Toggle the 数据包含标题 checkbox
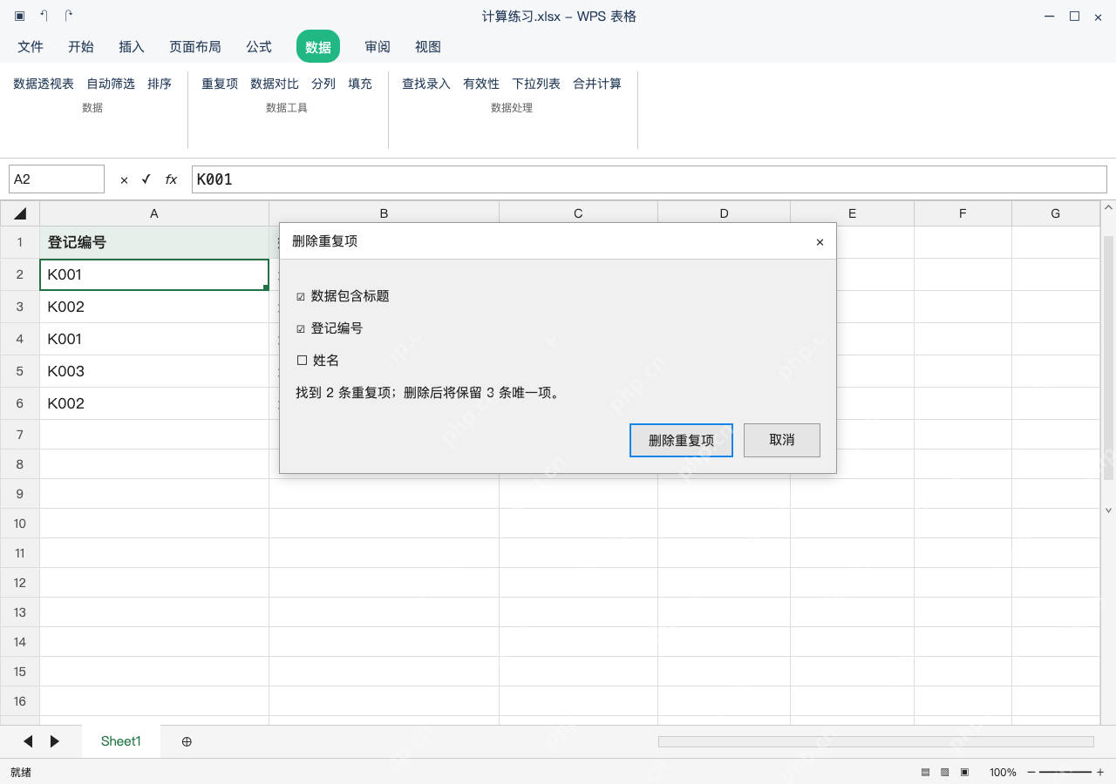The image size is (1116, 784). (x=301, y=297)
